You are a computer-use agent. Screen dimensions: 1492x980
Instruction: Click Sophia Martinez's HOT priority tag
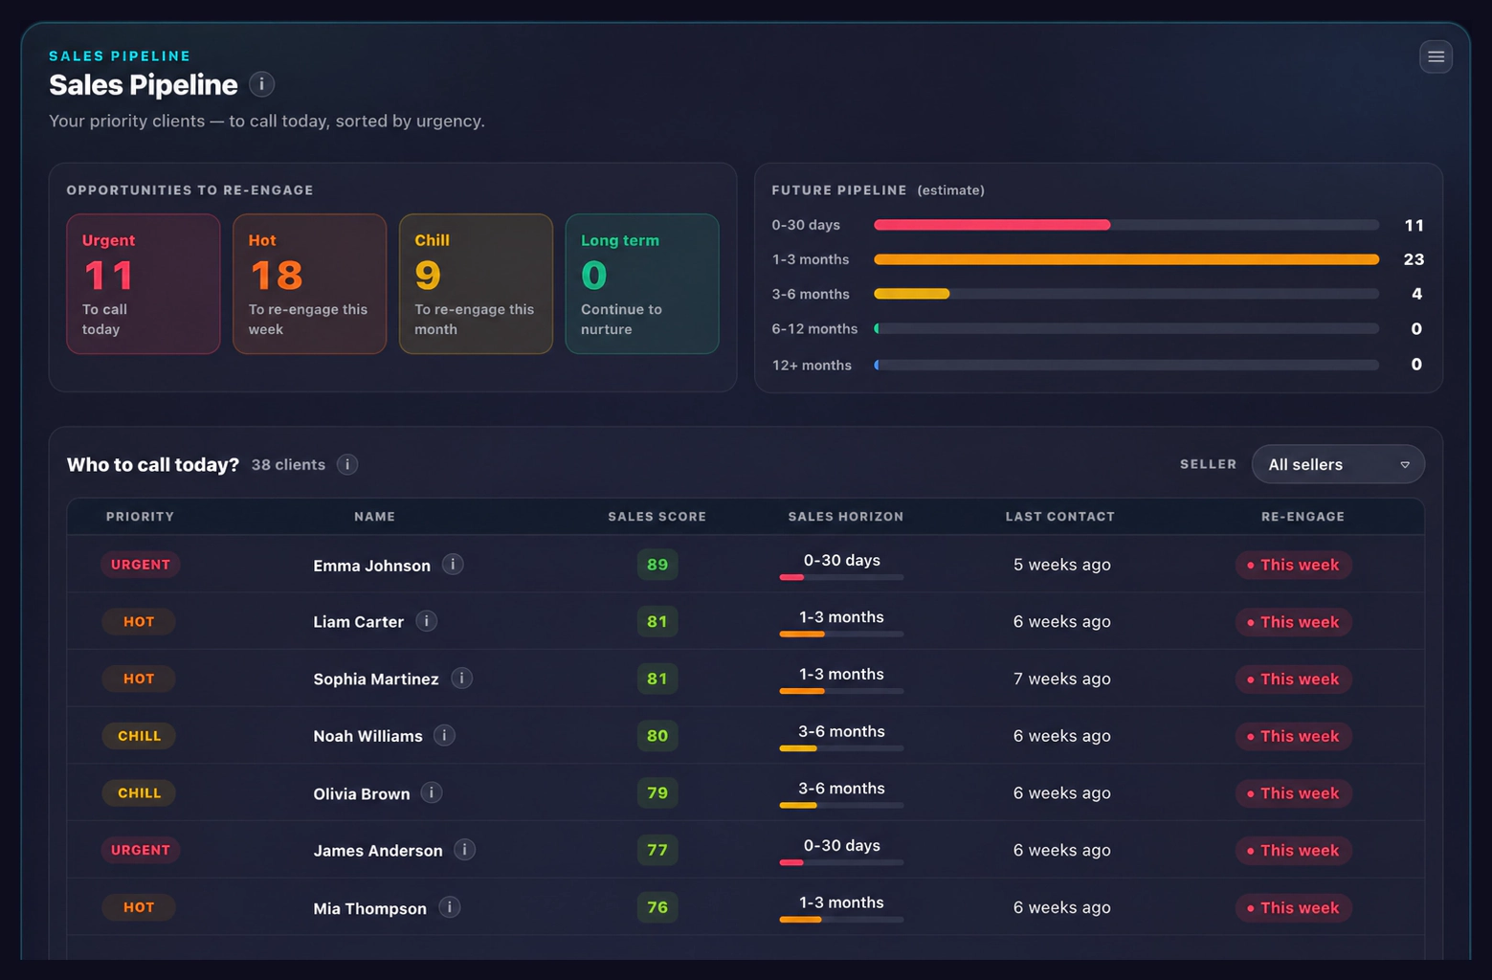[139, 679]
